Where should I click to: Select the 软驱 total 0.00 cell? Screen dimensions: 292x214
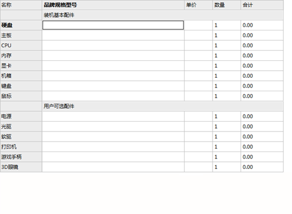click(262, 137)
